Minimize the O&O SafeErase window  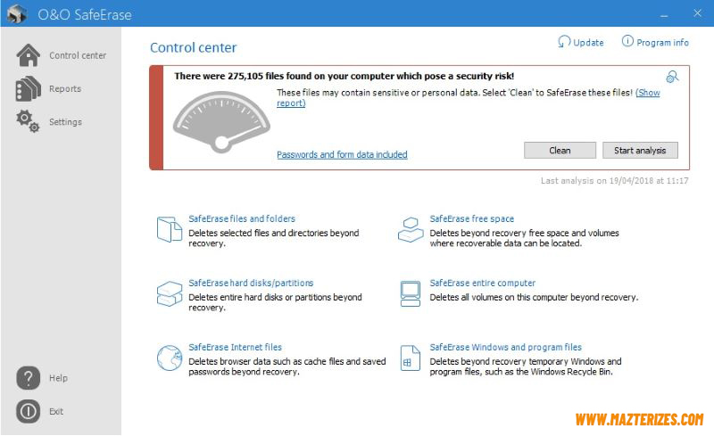click(x=664, y=14)
